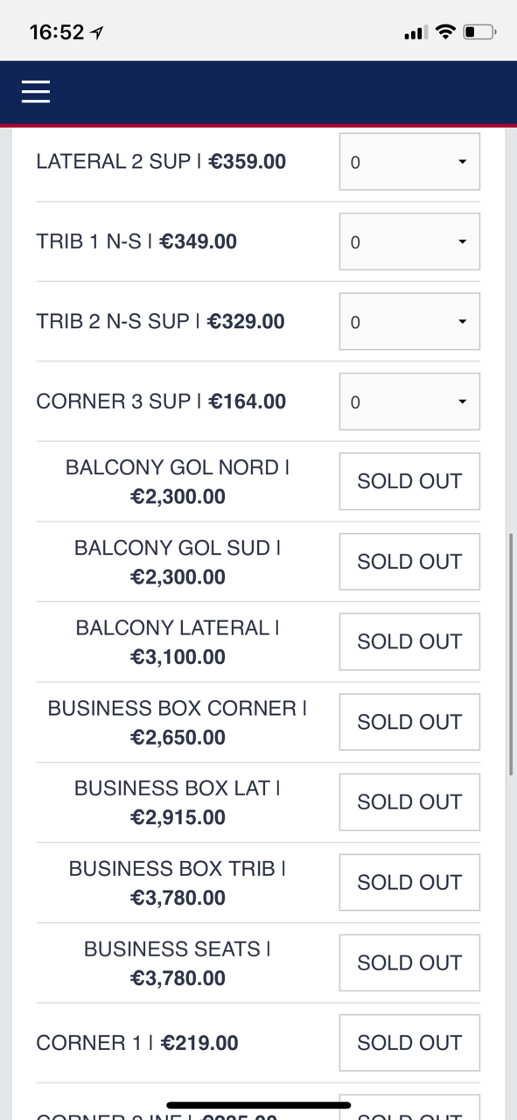517x1120 pixels.
Task: Tap the iOS home indicator bar
Action: (x=259, y=1105)
